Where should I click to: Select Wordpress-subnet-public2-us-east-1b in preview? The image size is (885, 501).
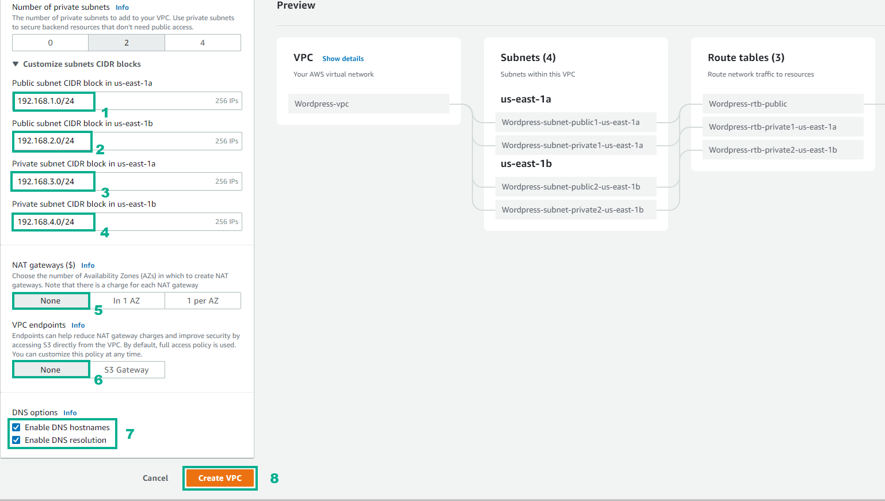tap(576, 187)
